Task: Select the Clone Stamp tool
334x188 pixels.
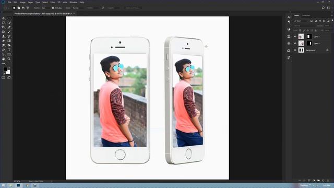Action: coord(4,36)
